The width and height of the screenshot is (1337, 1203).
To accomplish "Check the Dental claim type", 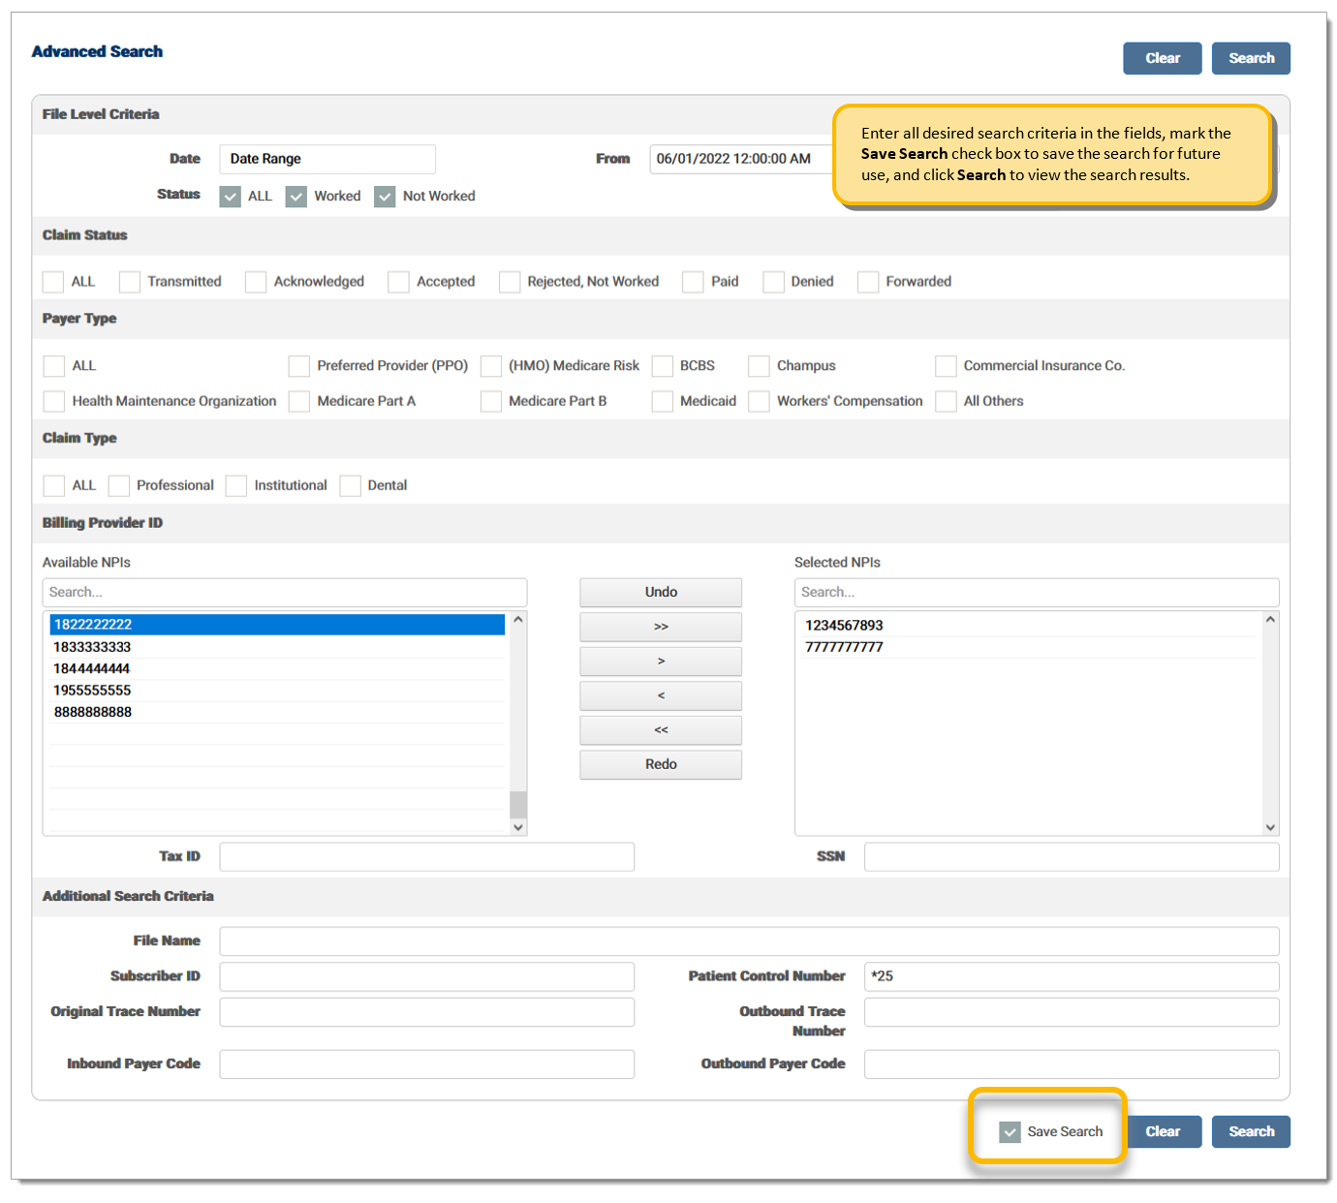I will 351,485.
